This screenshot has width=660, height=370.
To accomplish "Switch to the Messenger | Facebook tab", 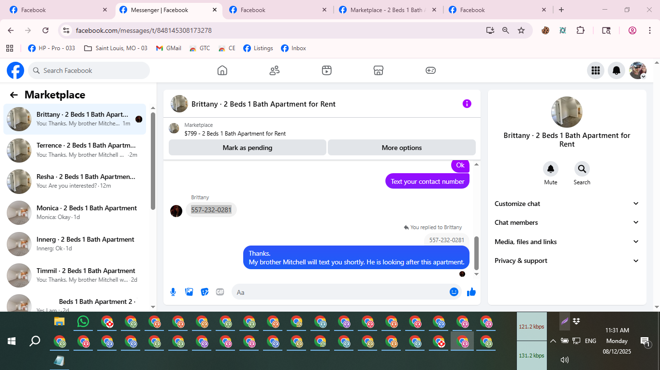I will tap(168, 10).
